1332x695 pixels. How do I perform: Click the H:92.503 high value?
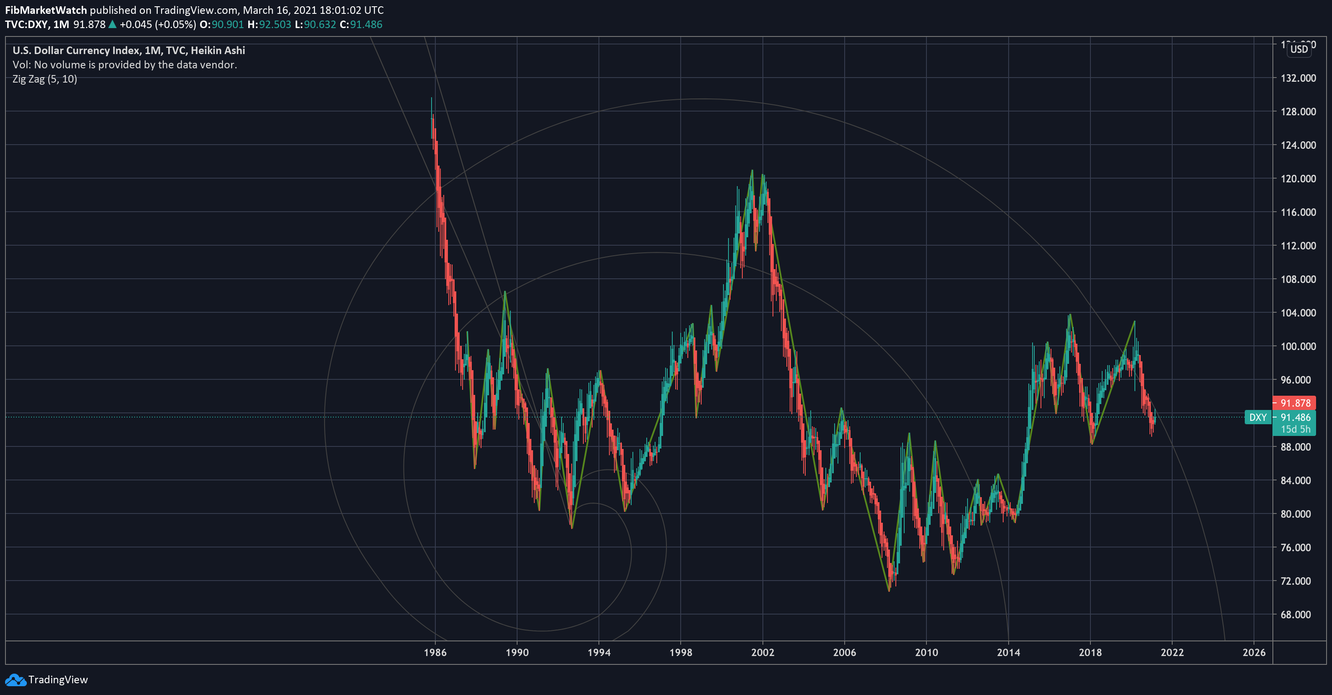(269, 25)
